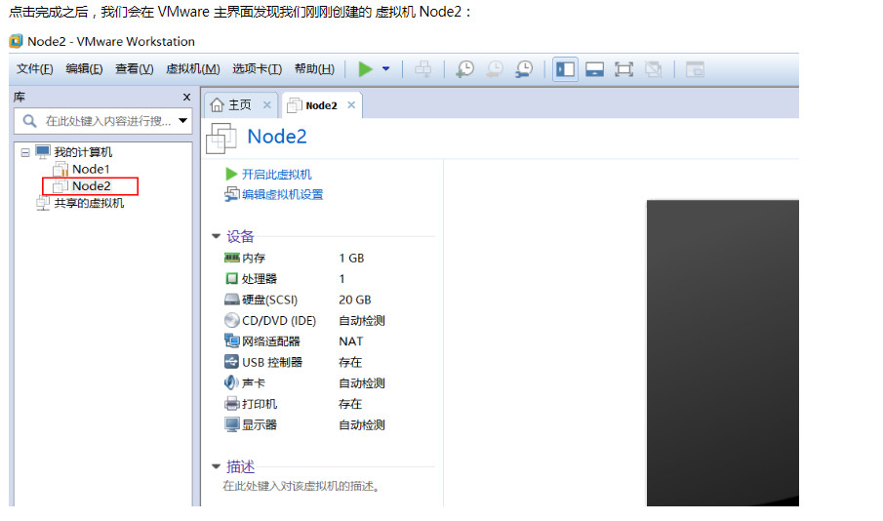Open the 编辑(E) menu
This screenshot has height=521, width=883.
tap(84, 68)
